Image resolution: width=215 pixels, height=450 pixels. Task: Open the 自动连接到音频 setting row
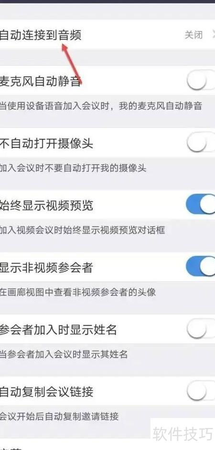pos(107,35)
